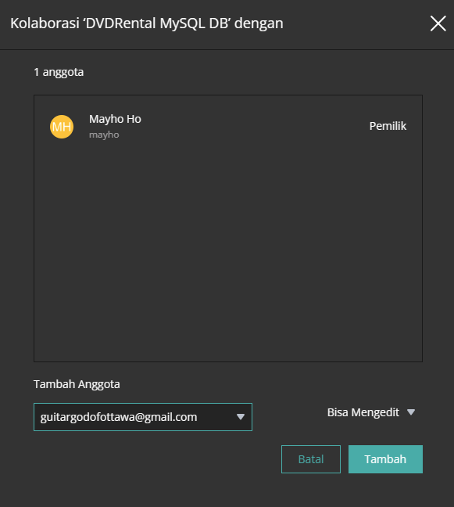This screenshot has height=507, width=454.
Task: Close the collaboration dialog with X
Action: click(x=438, y=23)
